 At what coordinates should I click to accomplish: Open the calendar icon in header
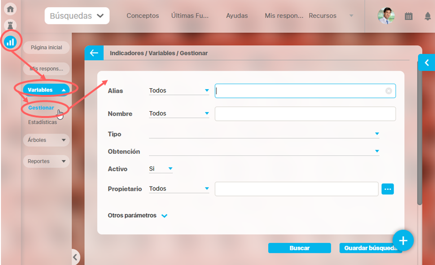pyautogui.click(x=408, y=16)
